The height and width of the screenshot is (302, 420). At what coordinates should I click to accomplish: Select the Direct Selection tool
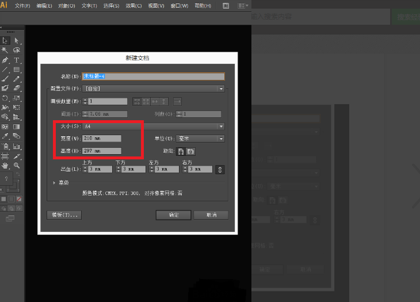[x=17, y=41]
